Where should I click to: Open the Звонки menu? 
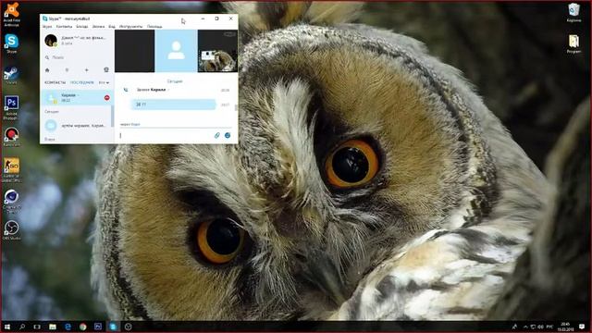(x=98, y=27)
